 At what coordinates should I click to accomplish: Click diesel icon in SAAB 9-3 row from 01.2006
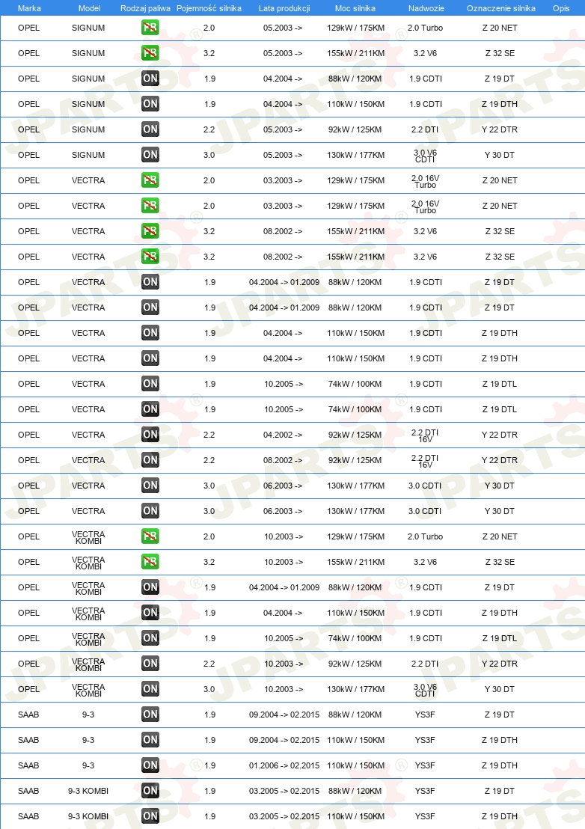[x=150, y=765]
